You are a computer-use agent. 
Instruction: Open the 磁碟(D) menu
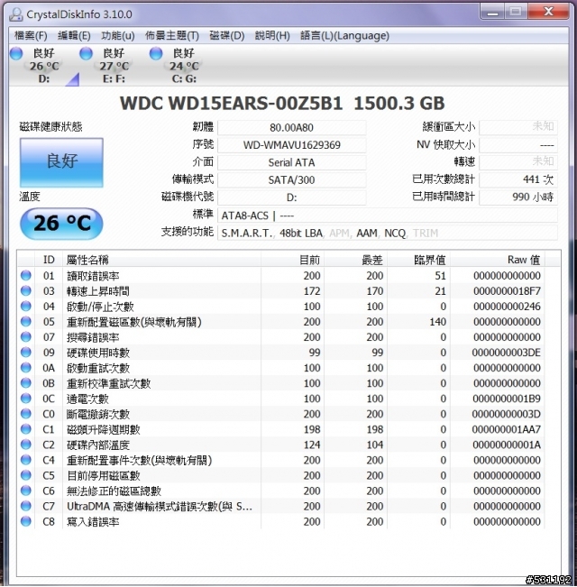coord(227,35)
